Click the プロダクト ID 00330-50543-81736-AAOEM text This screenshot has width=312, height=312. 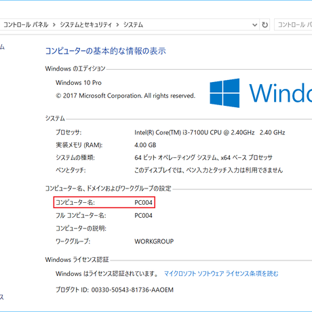click(115, 290)
